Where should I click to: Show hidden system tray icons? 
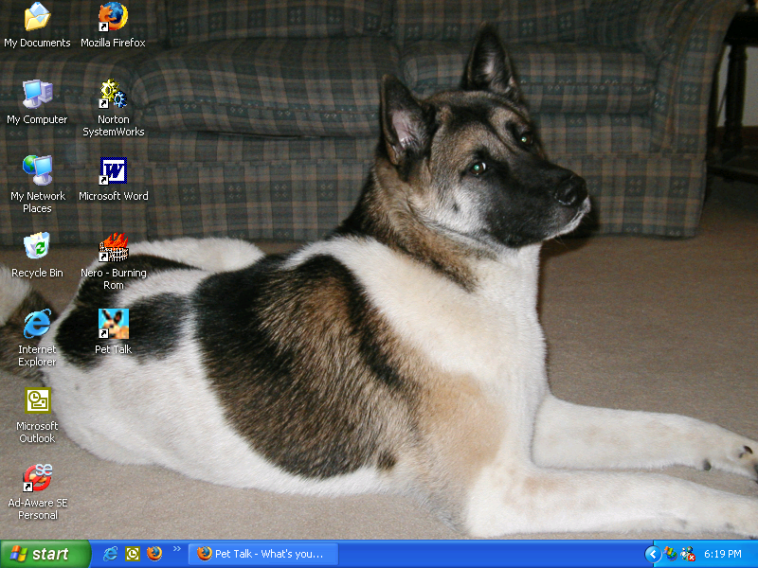coord(652,554)
